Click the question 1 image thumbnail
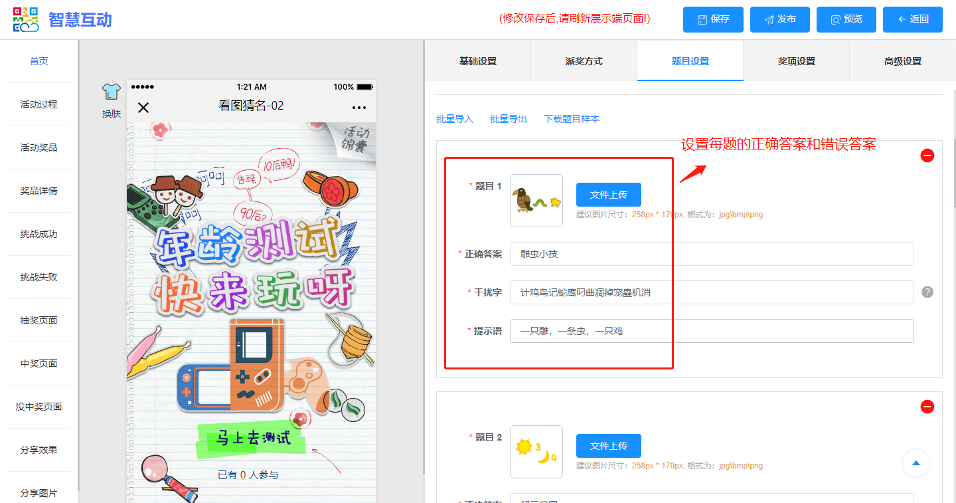Image resolution: width=956 pixels, height=503 pixels. (536, 201)
